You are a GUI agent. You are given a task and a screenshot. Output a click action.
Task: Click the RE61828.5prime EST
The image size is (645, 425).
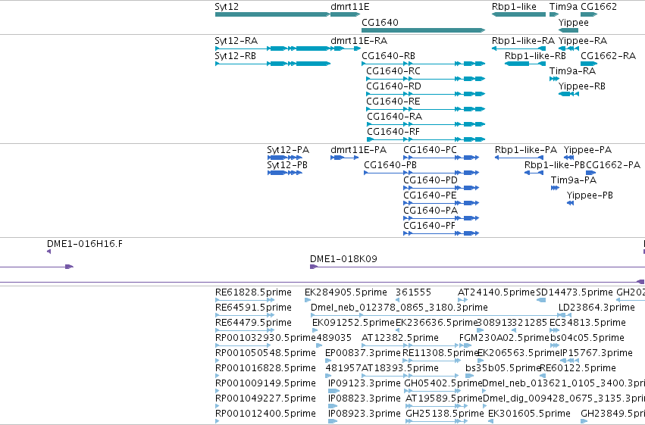pos(244,301)
